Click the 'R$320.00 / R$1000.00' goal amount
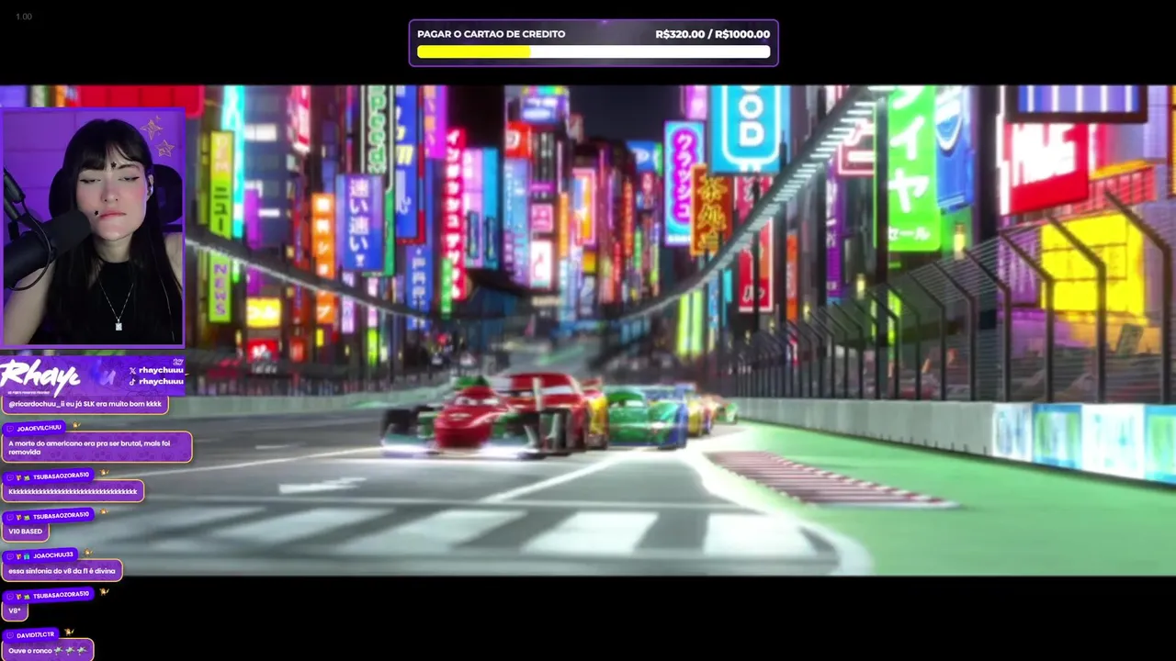The height and width of the screenshot is (661, 1176). [x=713, y=34]
